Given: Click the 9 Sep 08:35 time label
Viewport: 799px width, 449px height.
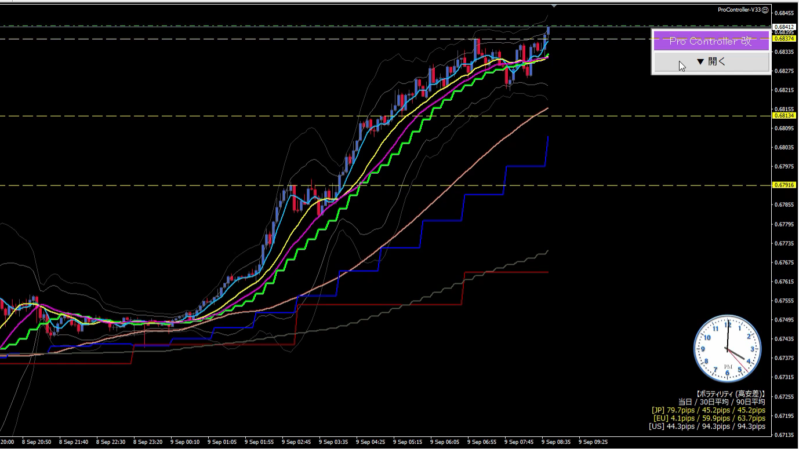Looking at the screenshot, I should (557, 442).
